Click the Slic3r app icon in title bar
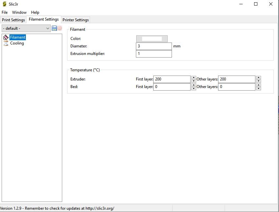Image resolution: width=279 pixels, height=212 pixels. tap(5, 4)
